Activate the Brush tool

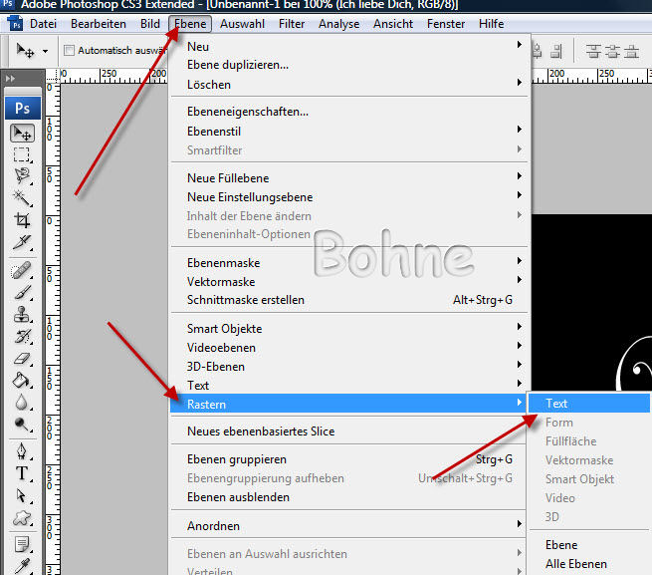(22, 292)
